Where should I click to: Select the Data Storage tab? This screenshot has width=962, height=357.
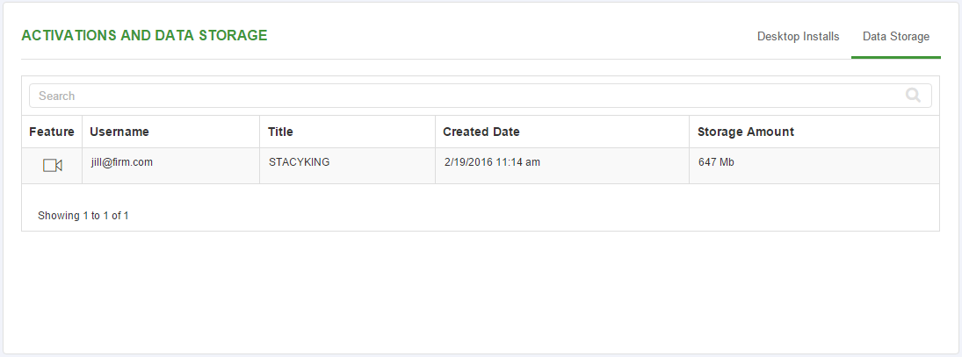(896, 37)
